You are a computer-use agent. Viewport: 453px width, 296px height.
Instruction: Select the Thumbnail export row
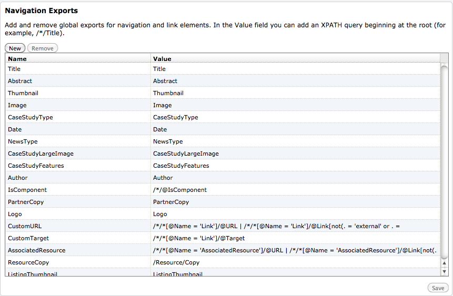click(223, 93)
